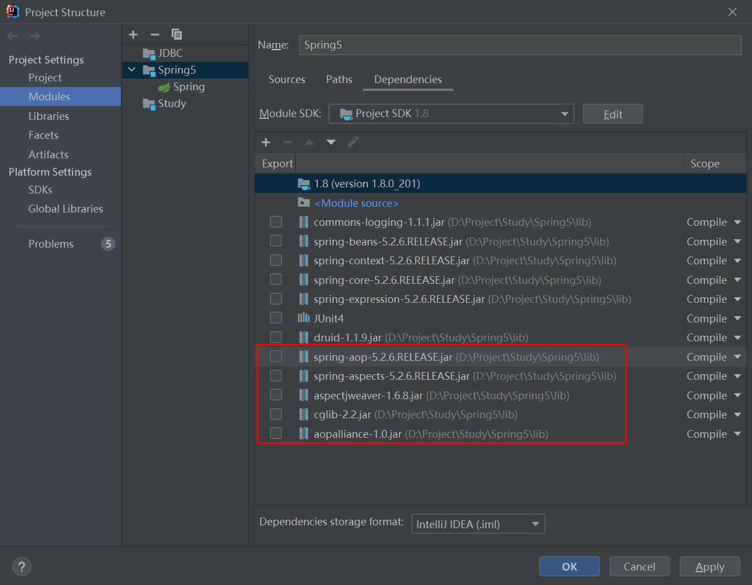Add a dependency with the plus icon
752x585 pixels.
(266, 142)
